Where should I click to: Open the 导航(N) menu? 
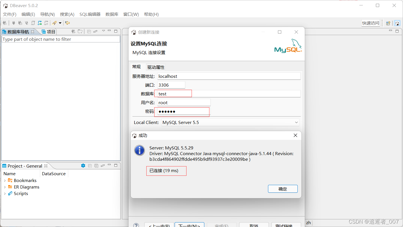[48, 14]
